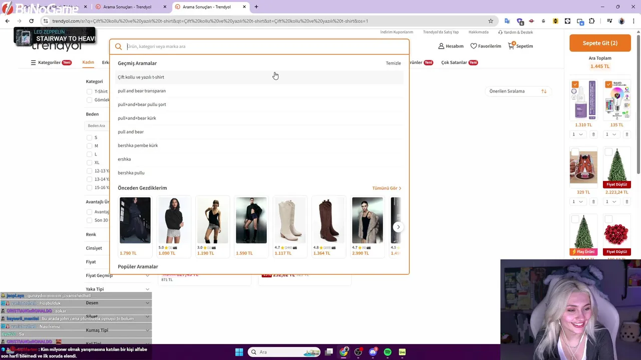The height and width of the screenshot is (360, 641).
Task: Select the 2.223,24 TL tree cart checkbox
Action: (608, 152)
